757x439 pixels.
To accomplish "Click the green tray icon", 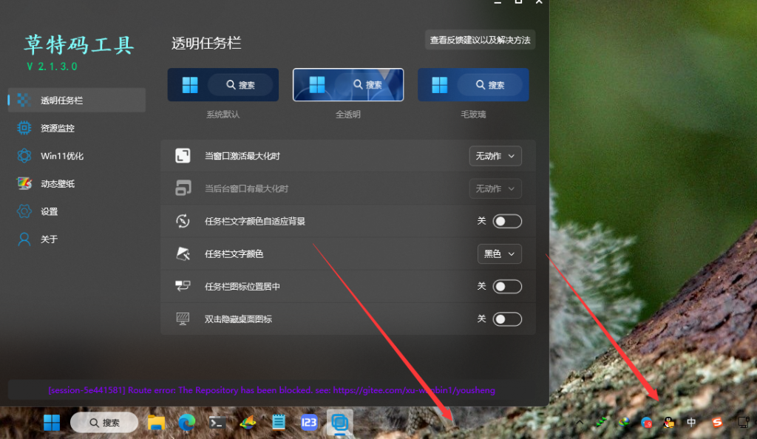I will tap(601, 423).
